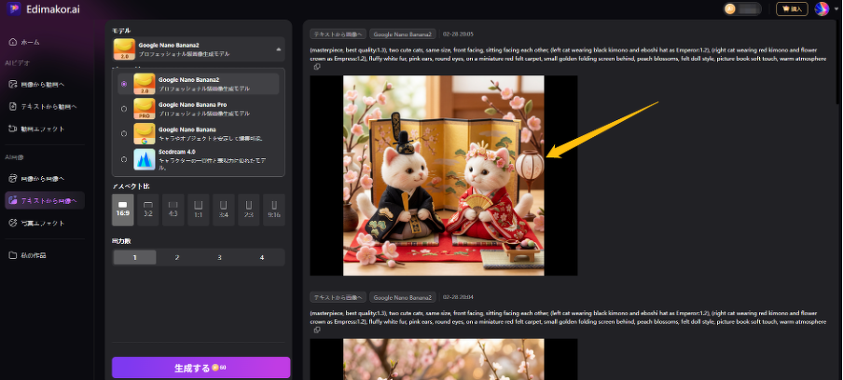Click the coin credits balance icon
843x380 pixels.
pos(730,9)
